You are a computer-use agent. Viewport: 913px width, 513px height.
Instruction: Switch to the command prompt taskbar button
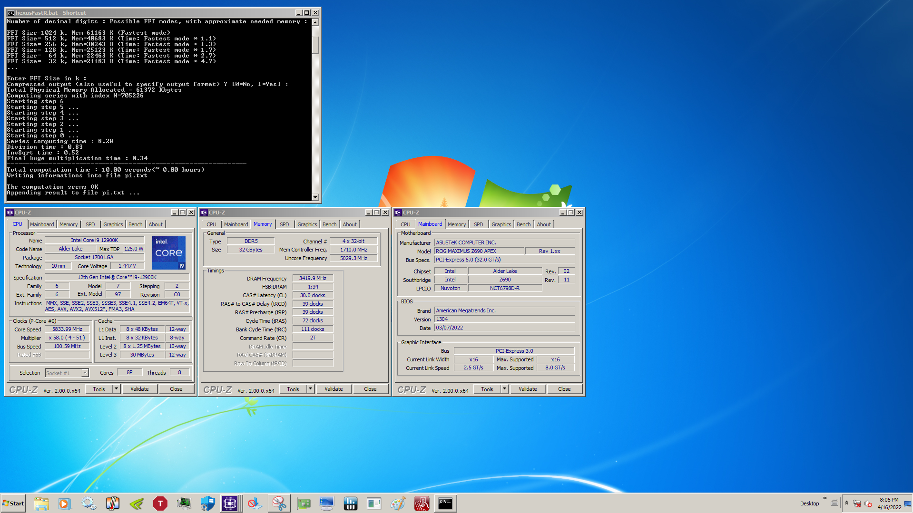click(446, 503)
